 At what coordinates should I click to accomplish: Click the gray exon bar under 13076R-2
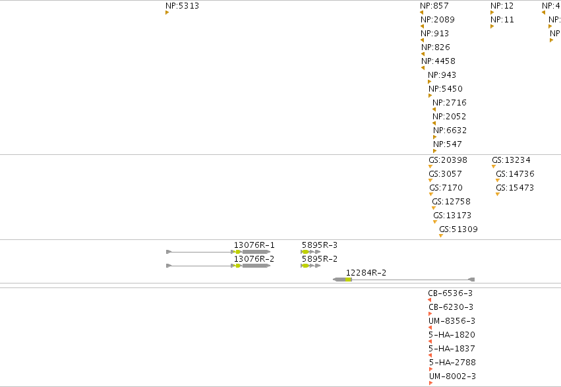pos(256,266)
